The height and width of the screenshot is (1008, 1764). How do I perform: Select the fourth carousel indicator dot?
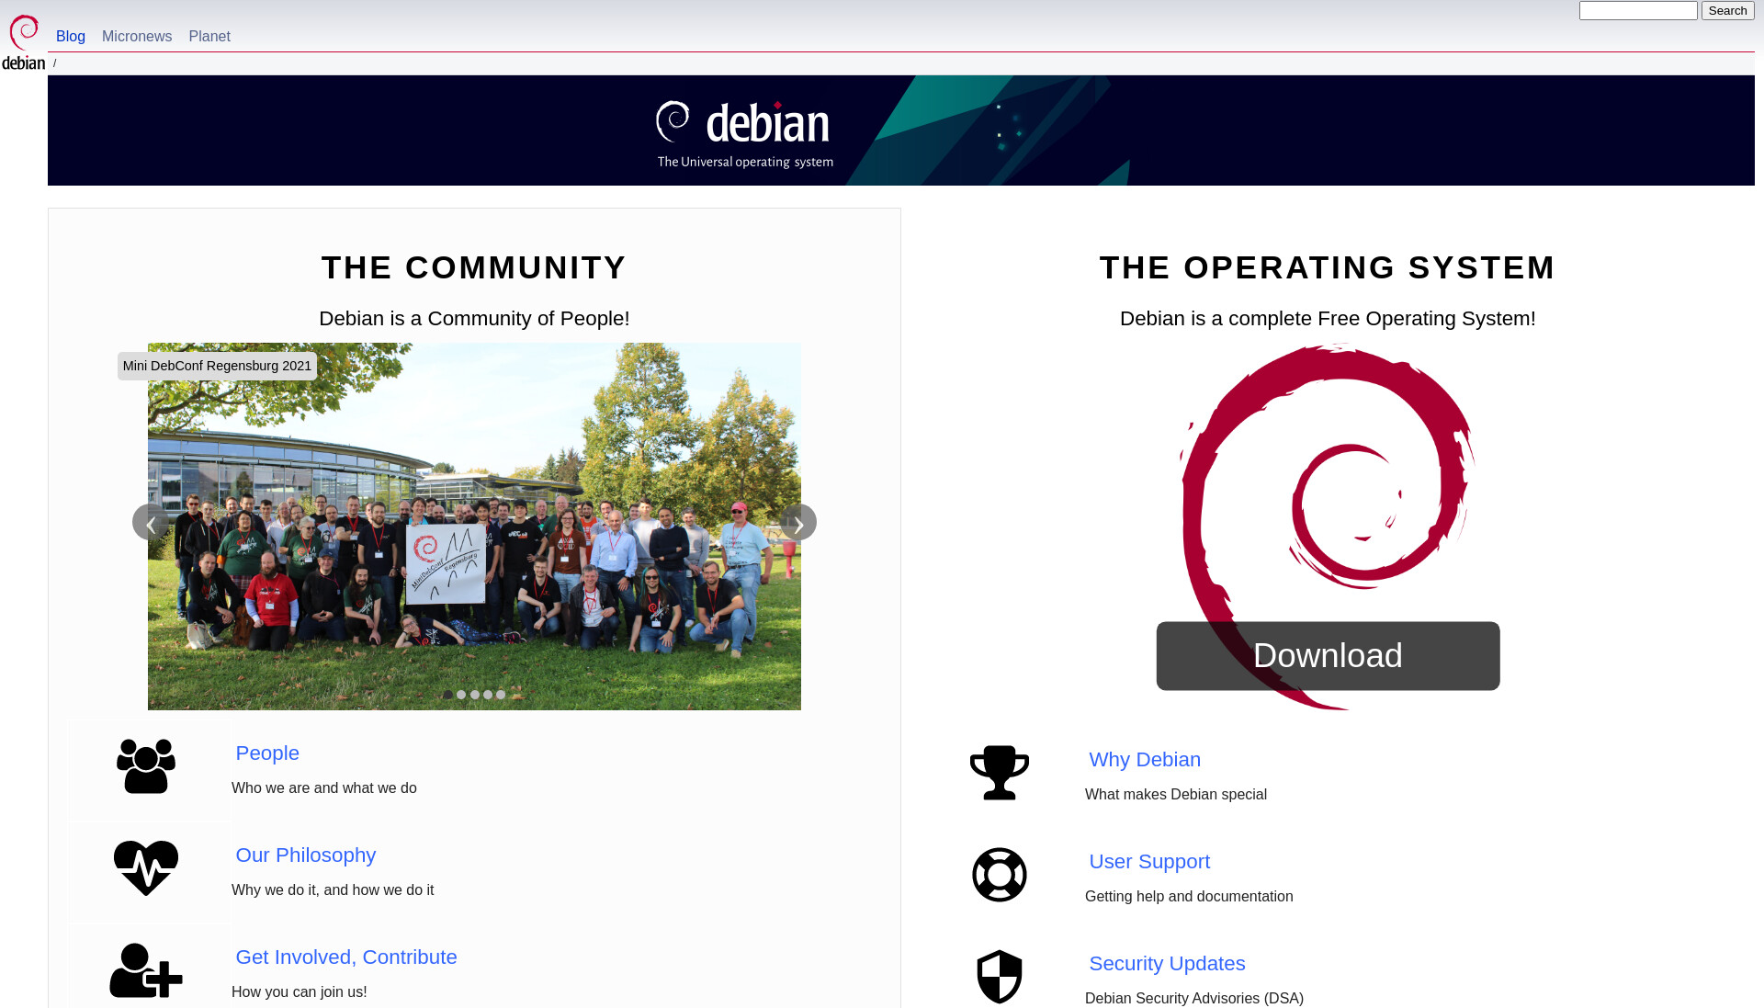click(x=488, y=695)
